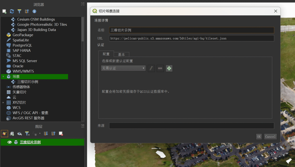Close the 切片场景连接 dialog
This screenshot has height=167, width=295.
[x=276, y=11]
